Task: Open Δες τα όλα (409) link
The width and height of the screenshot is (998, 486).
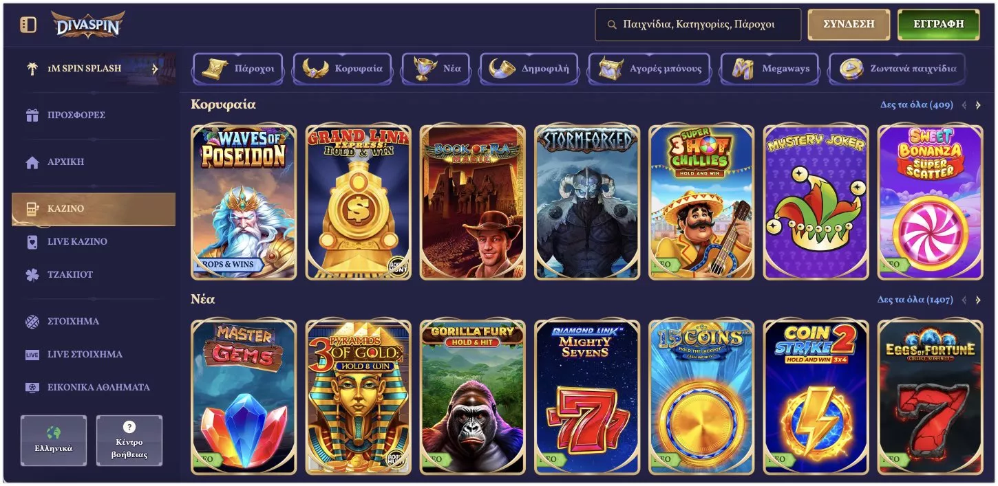Action: pos(916,105)
